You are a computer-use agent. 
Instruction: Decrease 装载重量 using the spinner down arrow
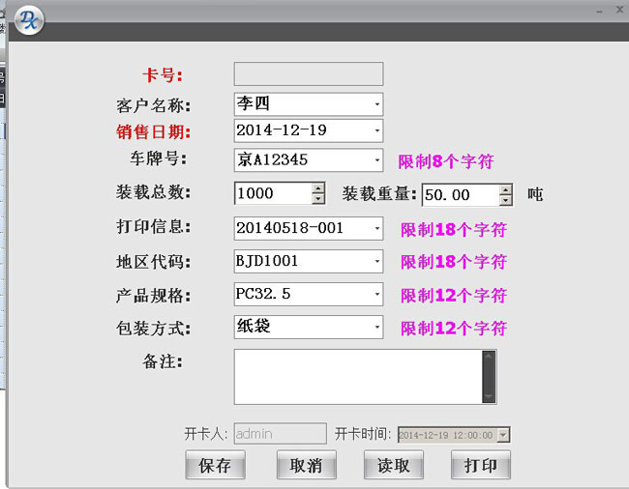[505, 200]
